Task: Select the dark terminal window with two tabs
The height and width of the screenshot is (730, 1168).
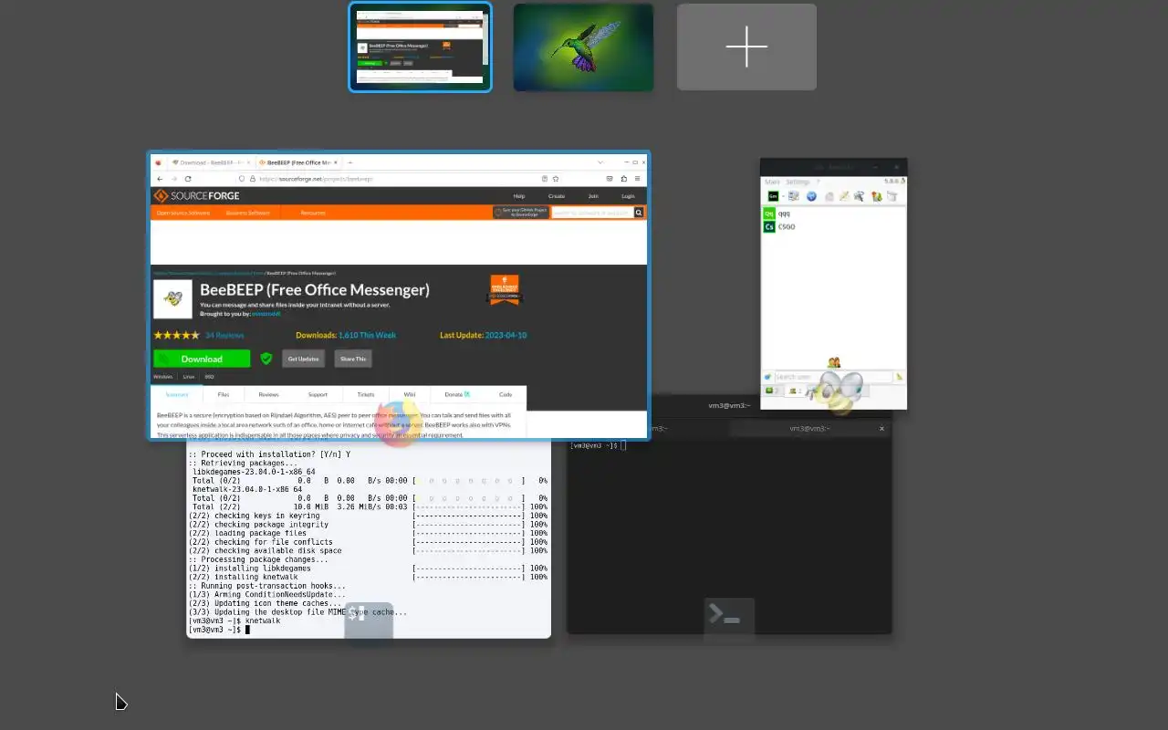Action: pos(729,516)
